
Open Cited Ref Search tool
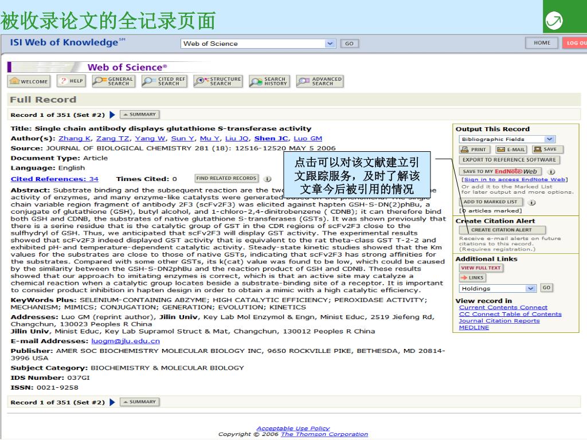[165, 81]
